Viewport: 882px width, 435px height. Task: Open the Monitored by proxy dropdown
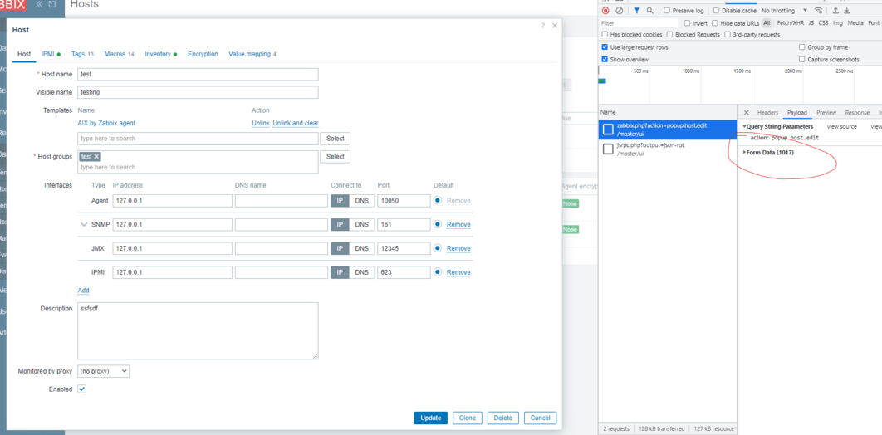tap(104, 371)
